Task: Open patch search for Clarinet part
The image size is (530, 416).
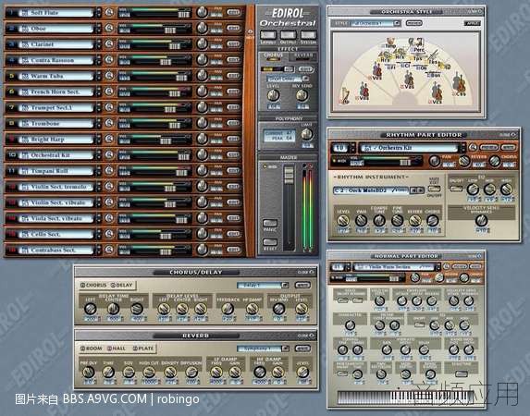Action: 109,44
